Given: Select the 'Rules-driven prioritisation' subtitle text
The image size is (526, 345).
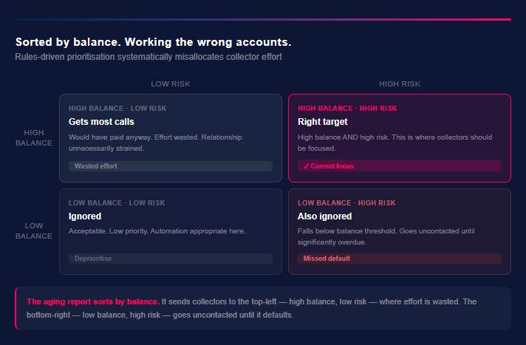Looking at the screenshot, I should coord(148,57).
